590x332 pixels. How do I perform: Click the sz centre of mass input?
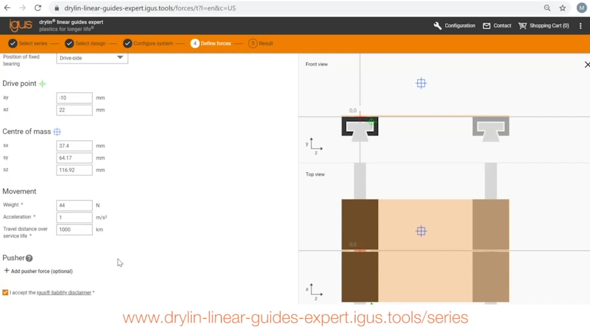pos(74,170)
